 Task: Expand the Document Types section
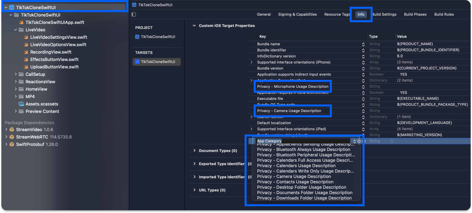194,151
